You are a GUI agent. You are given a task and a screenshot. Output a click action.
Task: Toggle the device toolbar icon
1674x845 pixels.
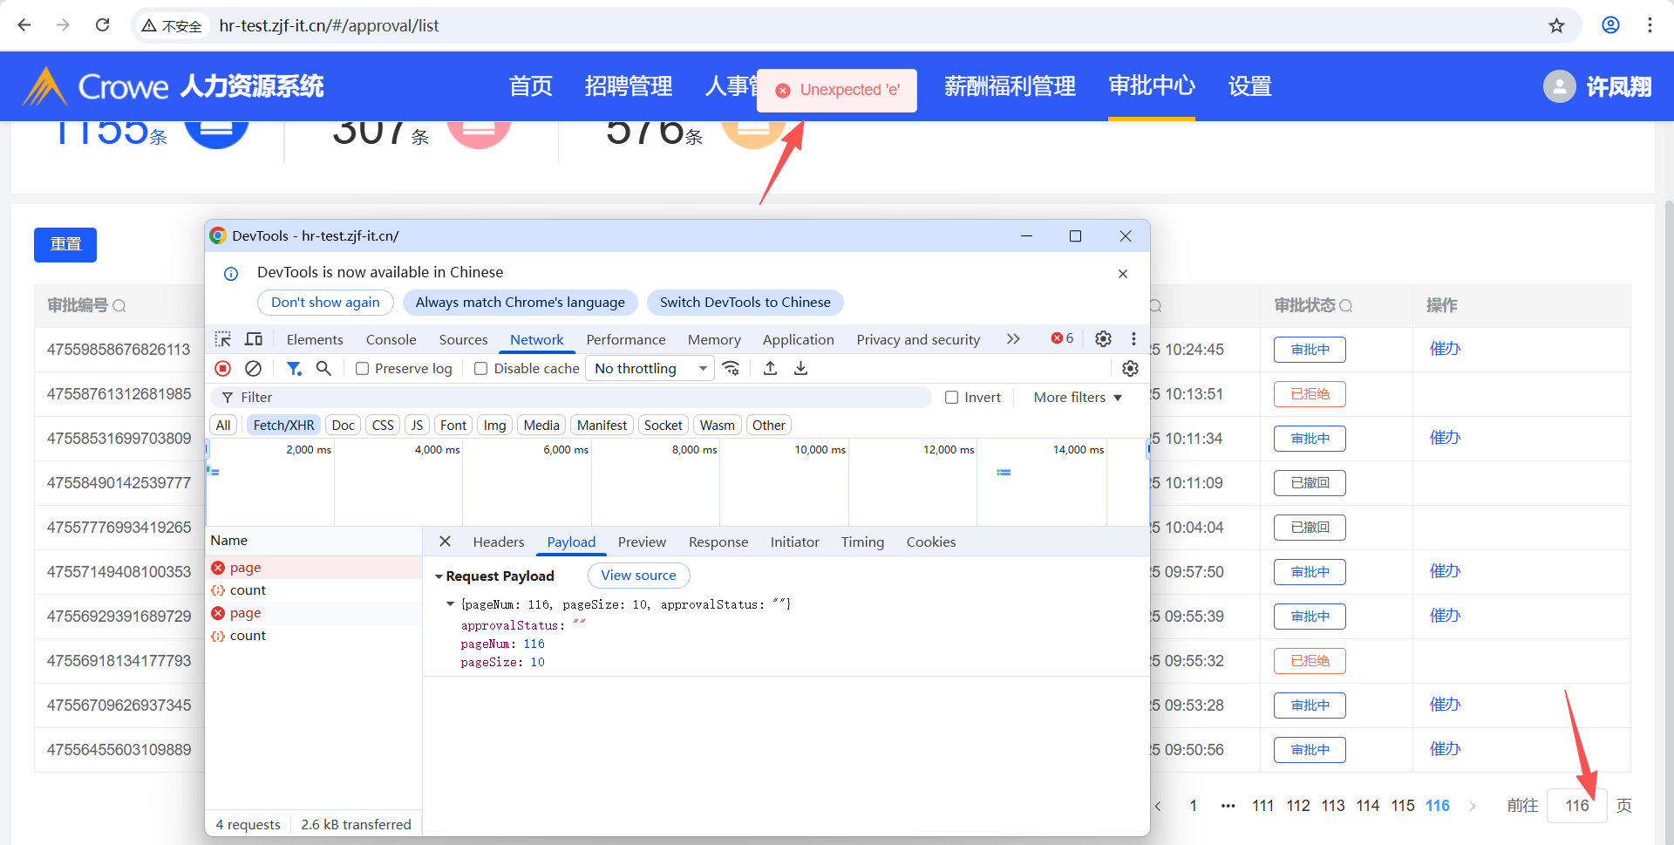[x=254, y=339]
